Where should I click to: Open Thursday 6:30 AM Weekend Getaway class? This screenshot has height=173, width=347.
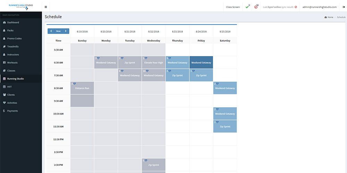point(177,62)
